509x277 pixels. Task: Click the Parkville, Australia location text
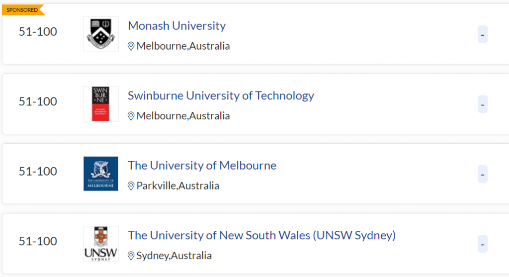(178, 186)
